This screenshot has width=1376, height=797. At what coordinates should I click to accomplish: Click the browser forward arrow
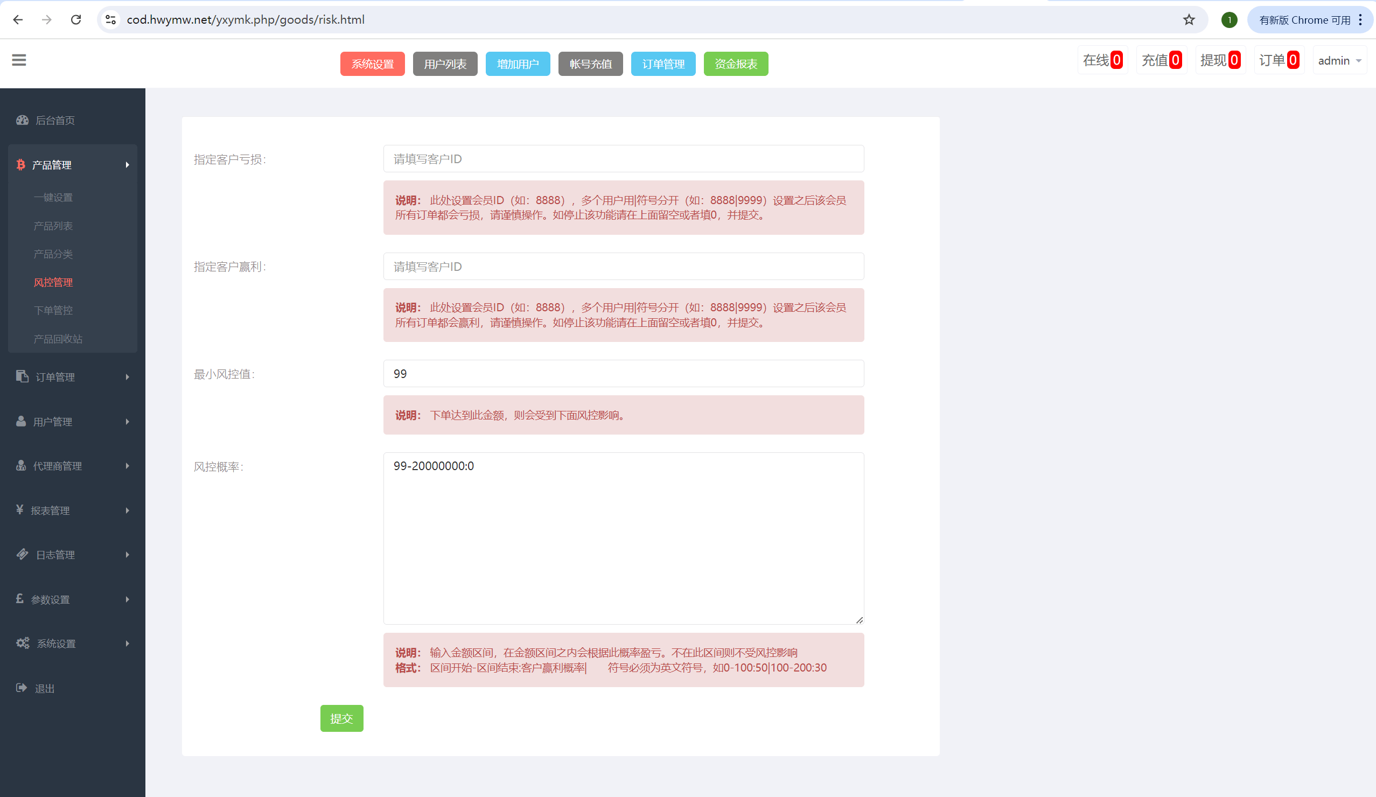click(47, 19)
